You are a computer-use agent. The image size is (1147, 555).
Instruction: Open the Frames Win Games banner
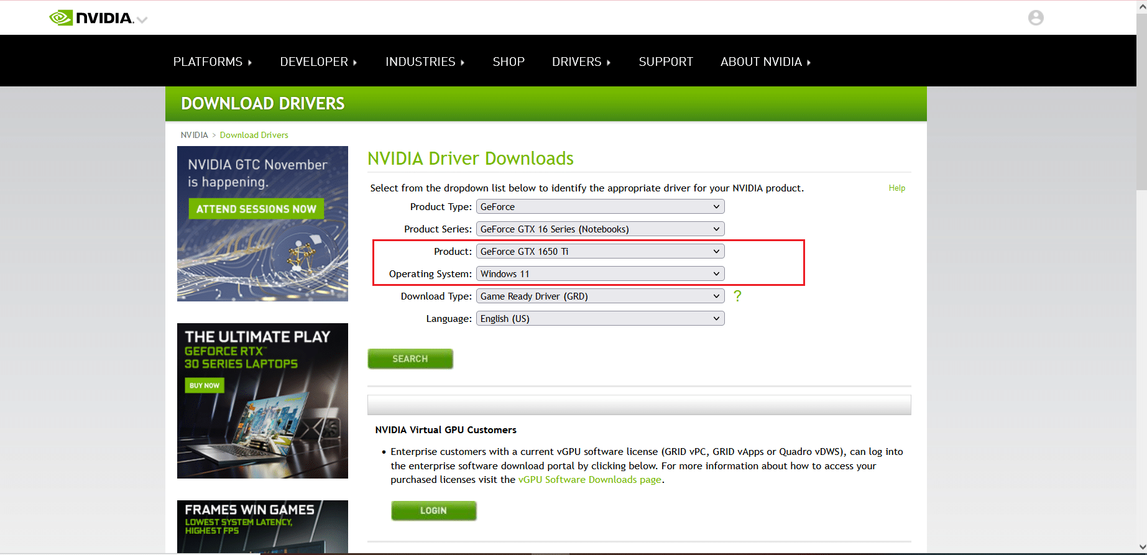[x=262, y=526]
